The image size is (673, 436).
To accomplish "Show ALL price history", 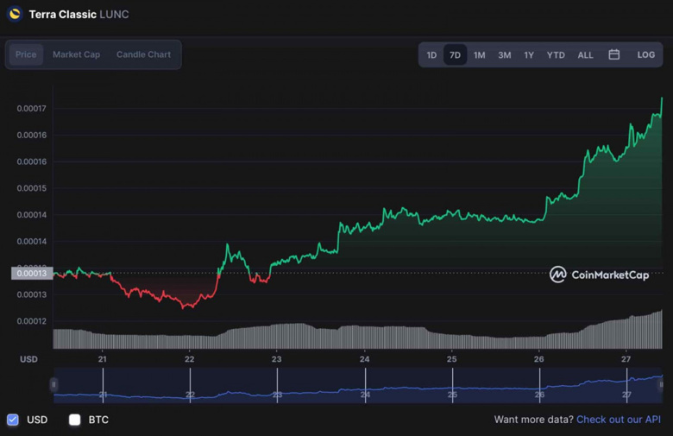I will [585, 54].
